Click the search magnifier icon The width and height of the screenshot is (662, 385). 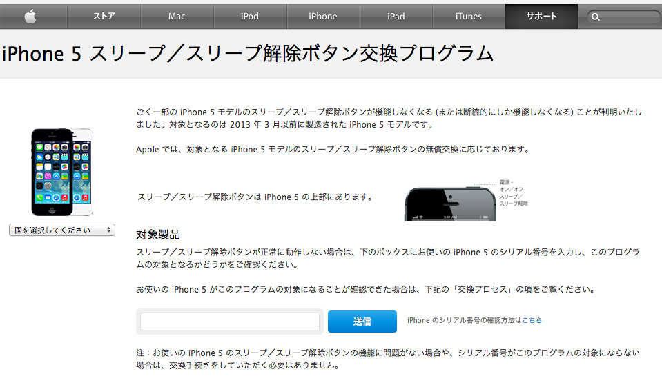pos(595,17)
